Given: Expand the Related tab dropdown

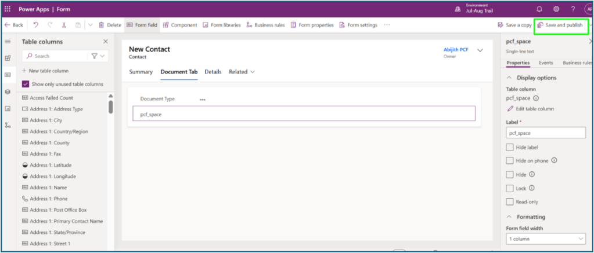Looking at the screenshot, I should (x=242, y=72).
